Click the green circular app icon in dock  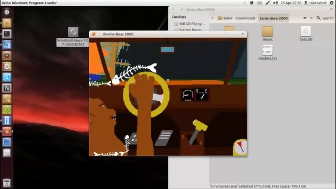click(7, 110)
